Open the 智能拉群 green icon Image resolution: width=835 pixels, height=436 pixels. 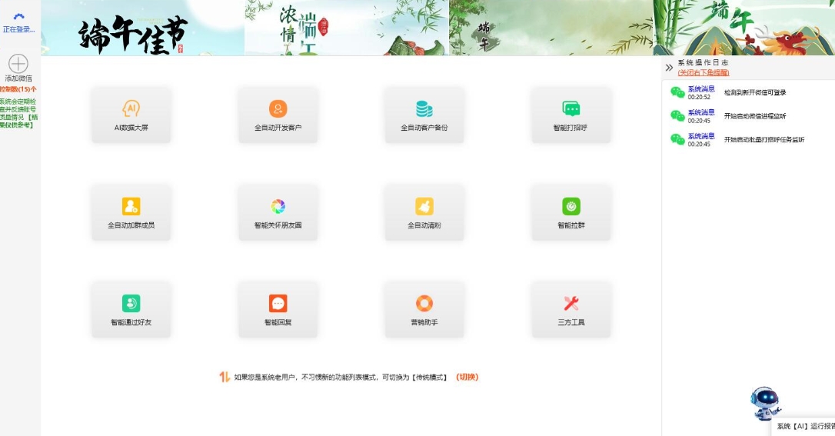[571, 212]
